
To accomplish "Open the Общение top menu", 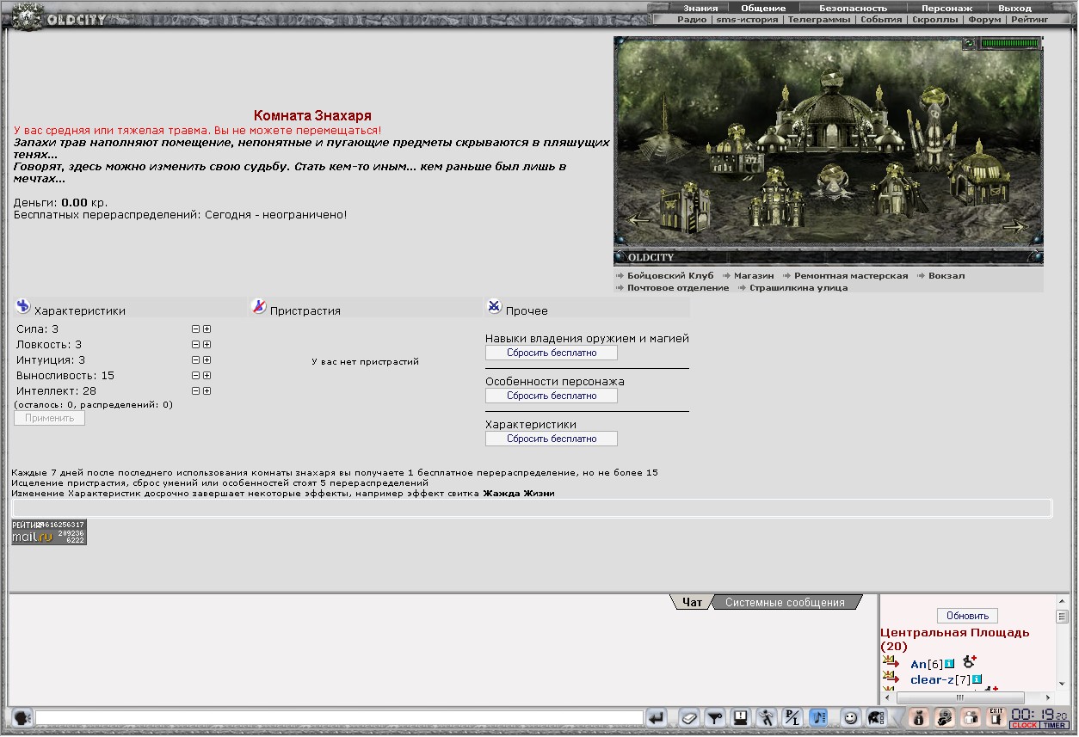I will tap(763, 8).
